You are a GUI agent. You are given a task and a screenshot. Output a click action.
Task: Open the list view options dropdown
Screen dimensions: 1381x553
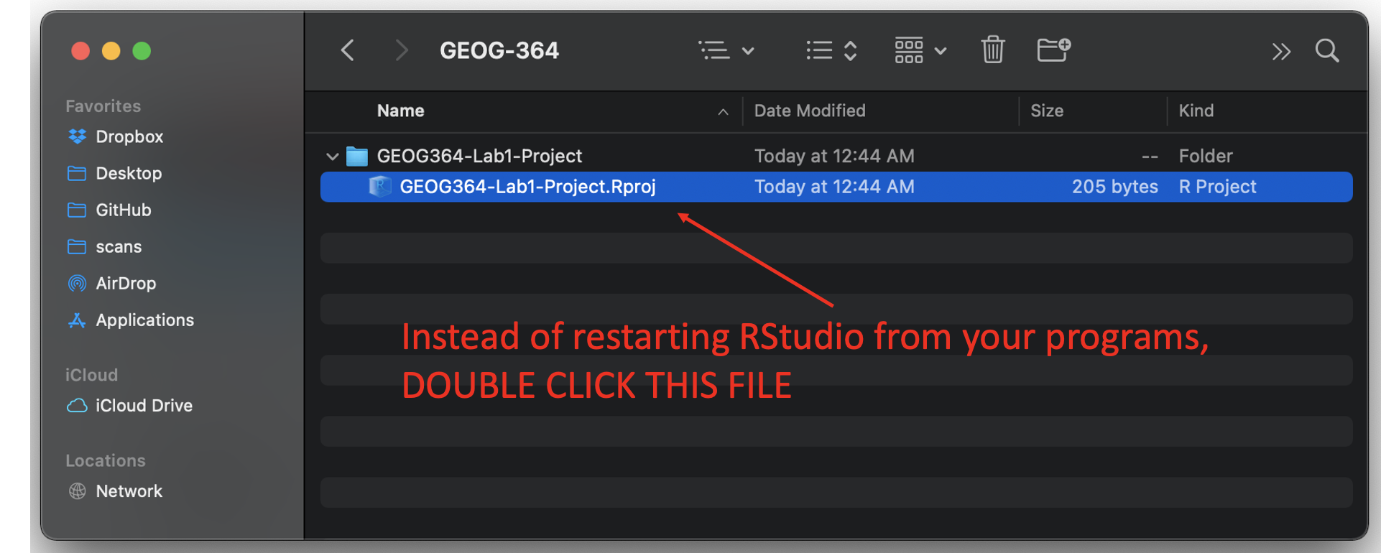[726, 50]
